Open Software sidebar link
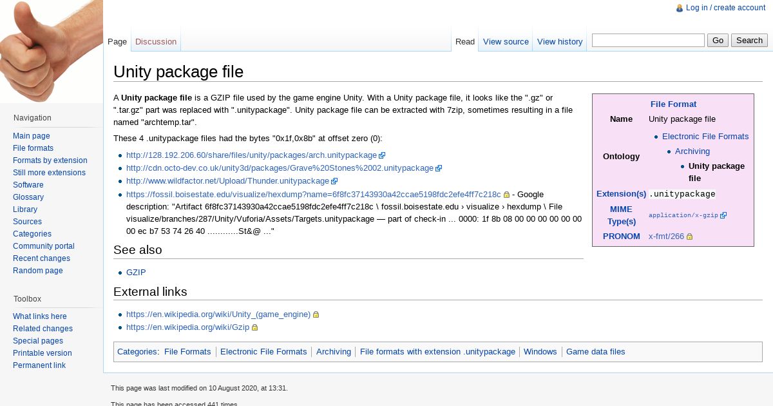 28,185
